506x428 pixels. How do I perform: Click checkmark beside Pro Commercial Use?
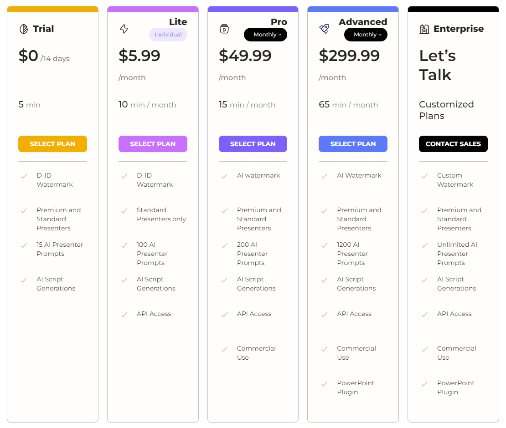click(x=224, y=349)
